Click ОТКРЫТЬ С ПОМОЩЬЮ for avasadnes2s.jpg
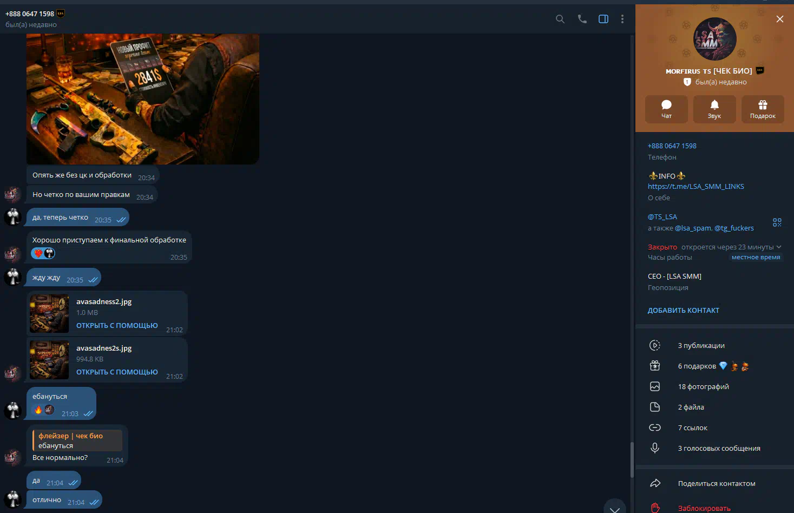Viewport: 794px width, 513px height. tap(117, 372)
